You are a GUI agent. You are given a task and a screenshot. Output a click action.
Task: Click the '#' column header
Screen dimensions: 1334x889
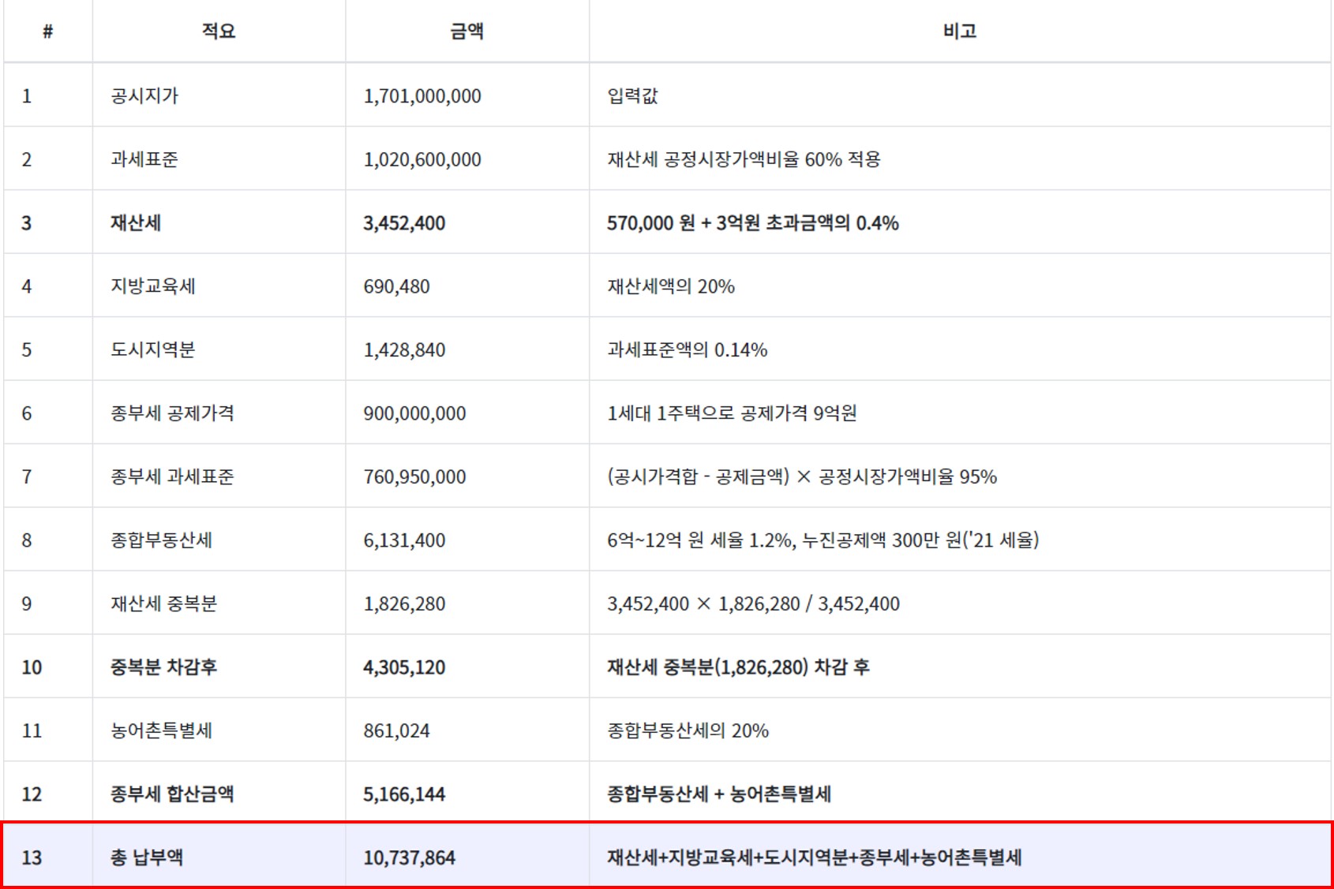47,31
